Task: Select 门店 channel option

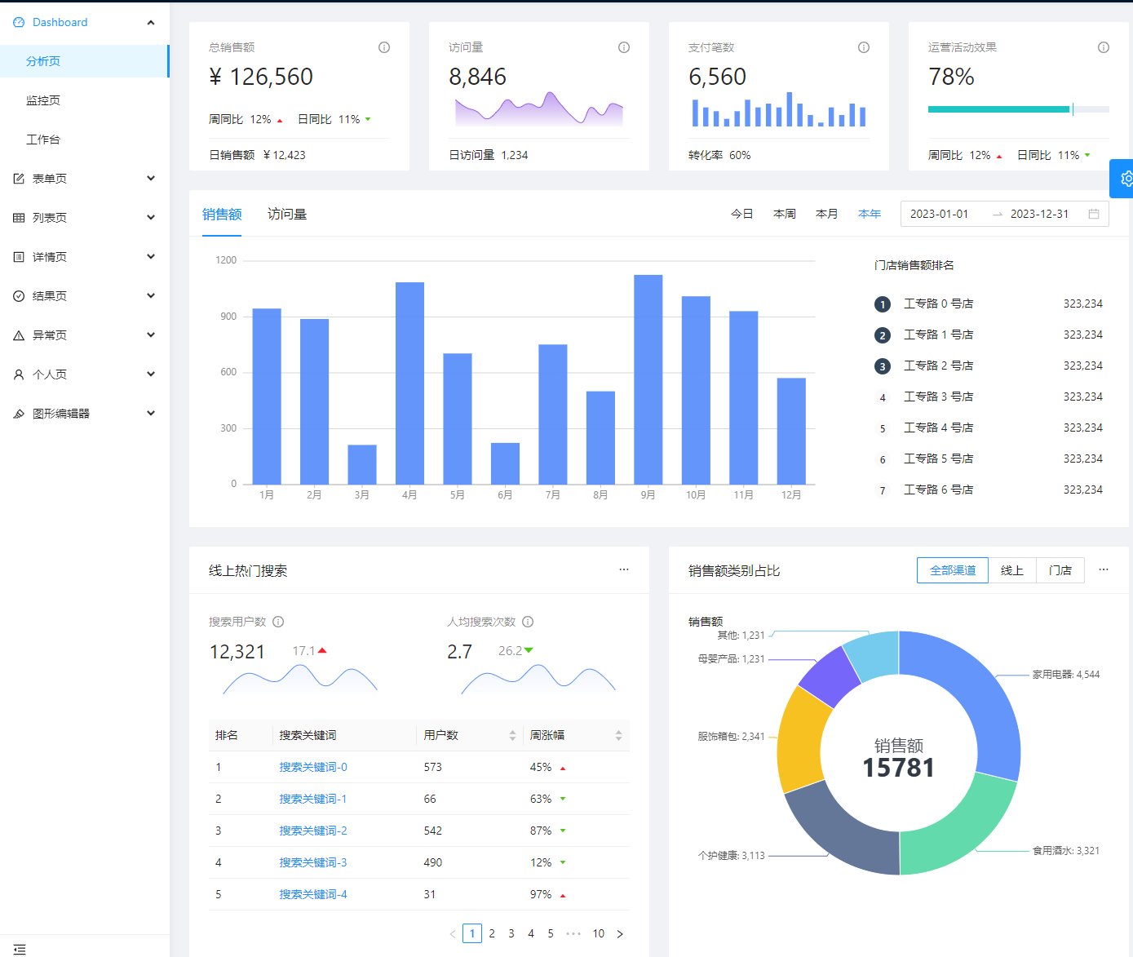Action: coord(1060,570)
